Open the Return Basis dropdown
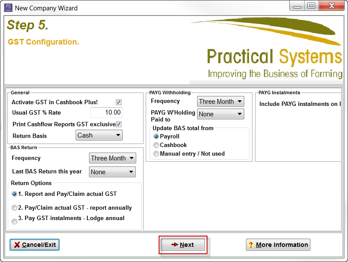The width and height of the screenshot is (348, 262). pos(99,135)
